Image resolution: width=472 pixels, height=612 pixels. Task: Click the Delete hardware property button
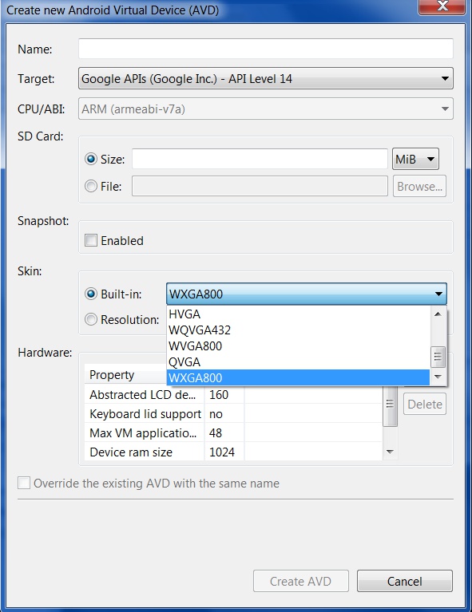(x=424, y=404)
